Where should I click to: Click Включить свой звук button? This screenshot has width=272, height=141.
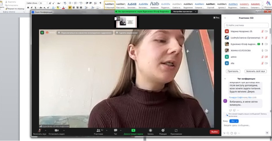(255, 71)
